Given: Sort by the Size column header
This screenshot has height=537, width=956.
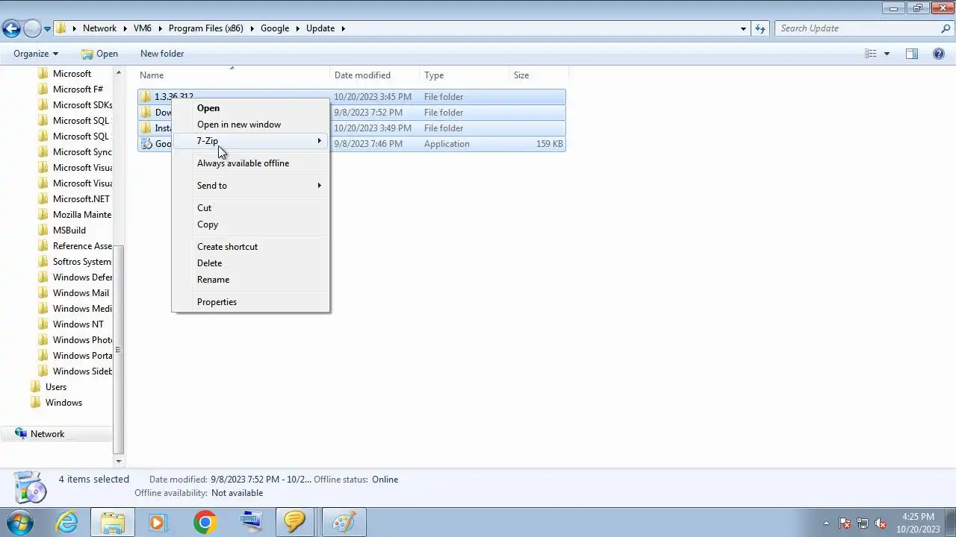Looking at the screenshot, I should pos(538,75).
